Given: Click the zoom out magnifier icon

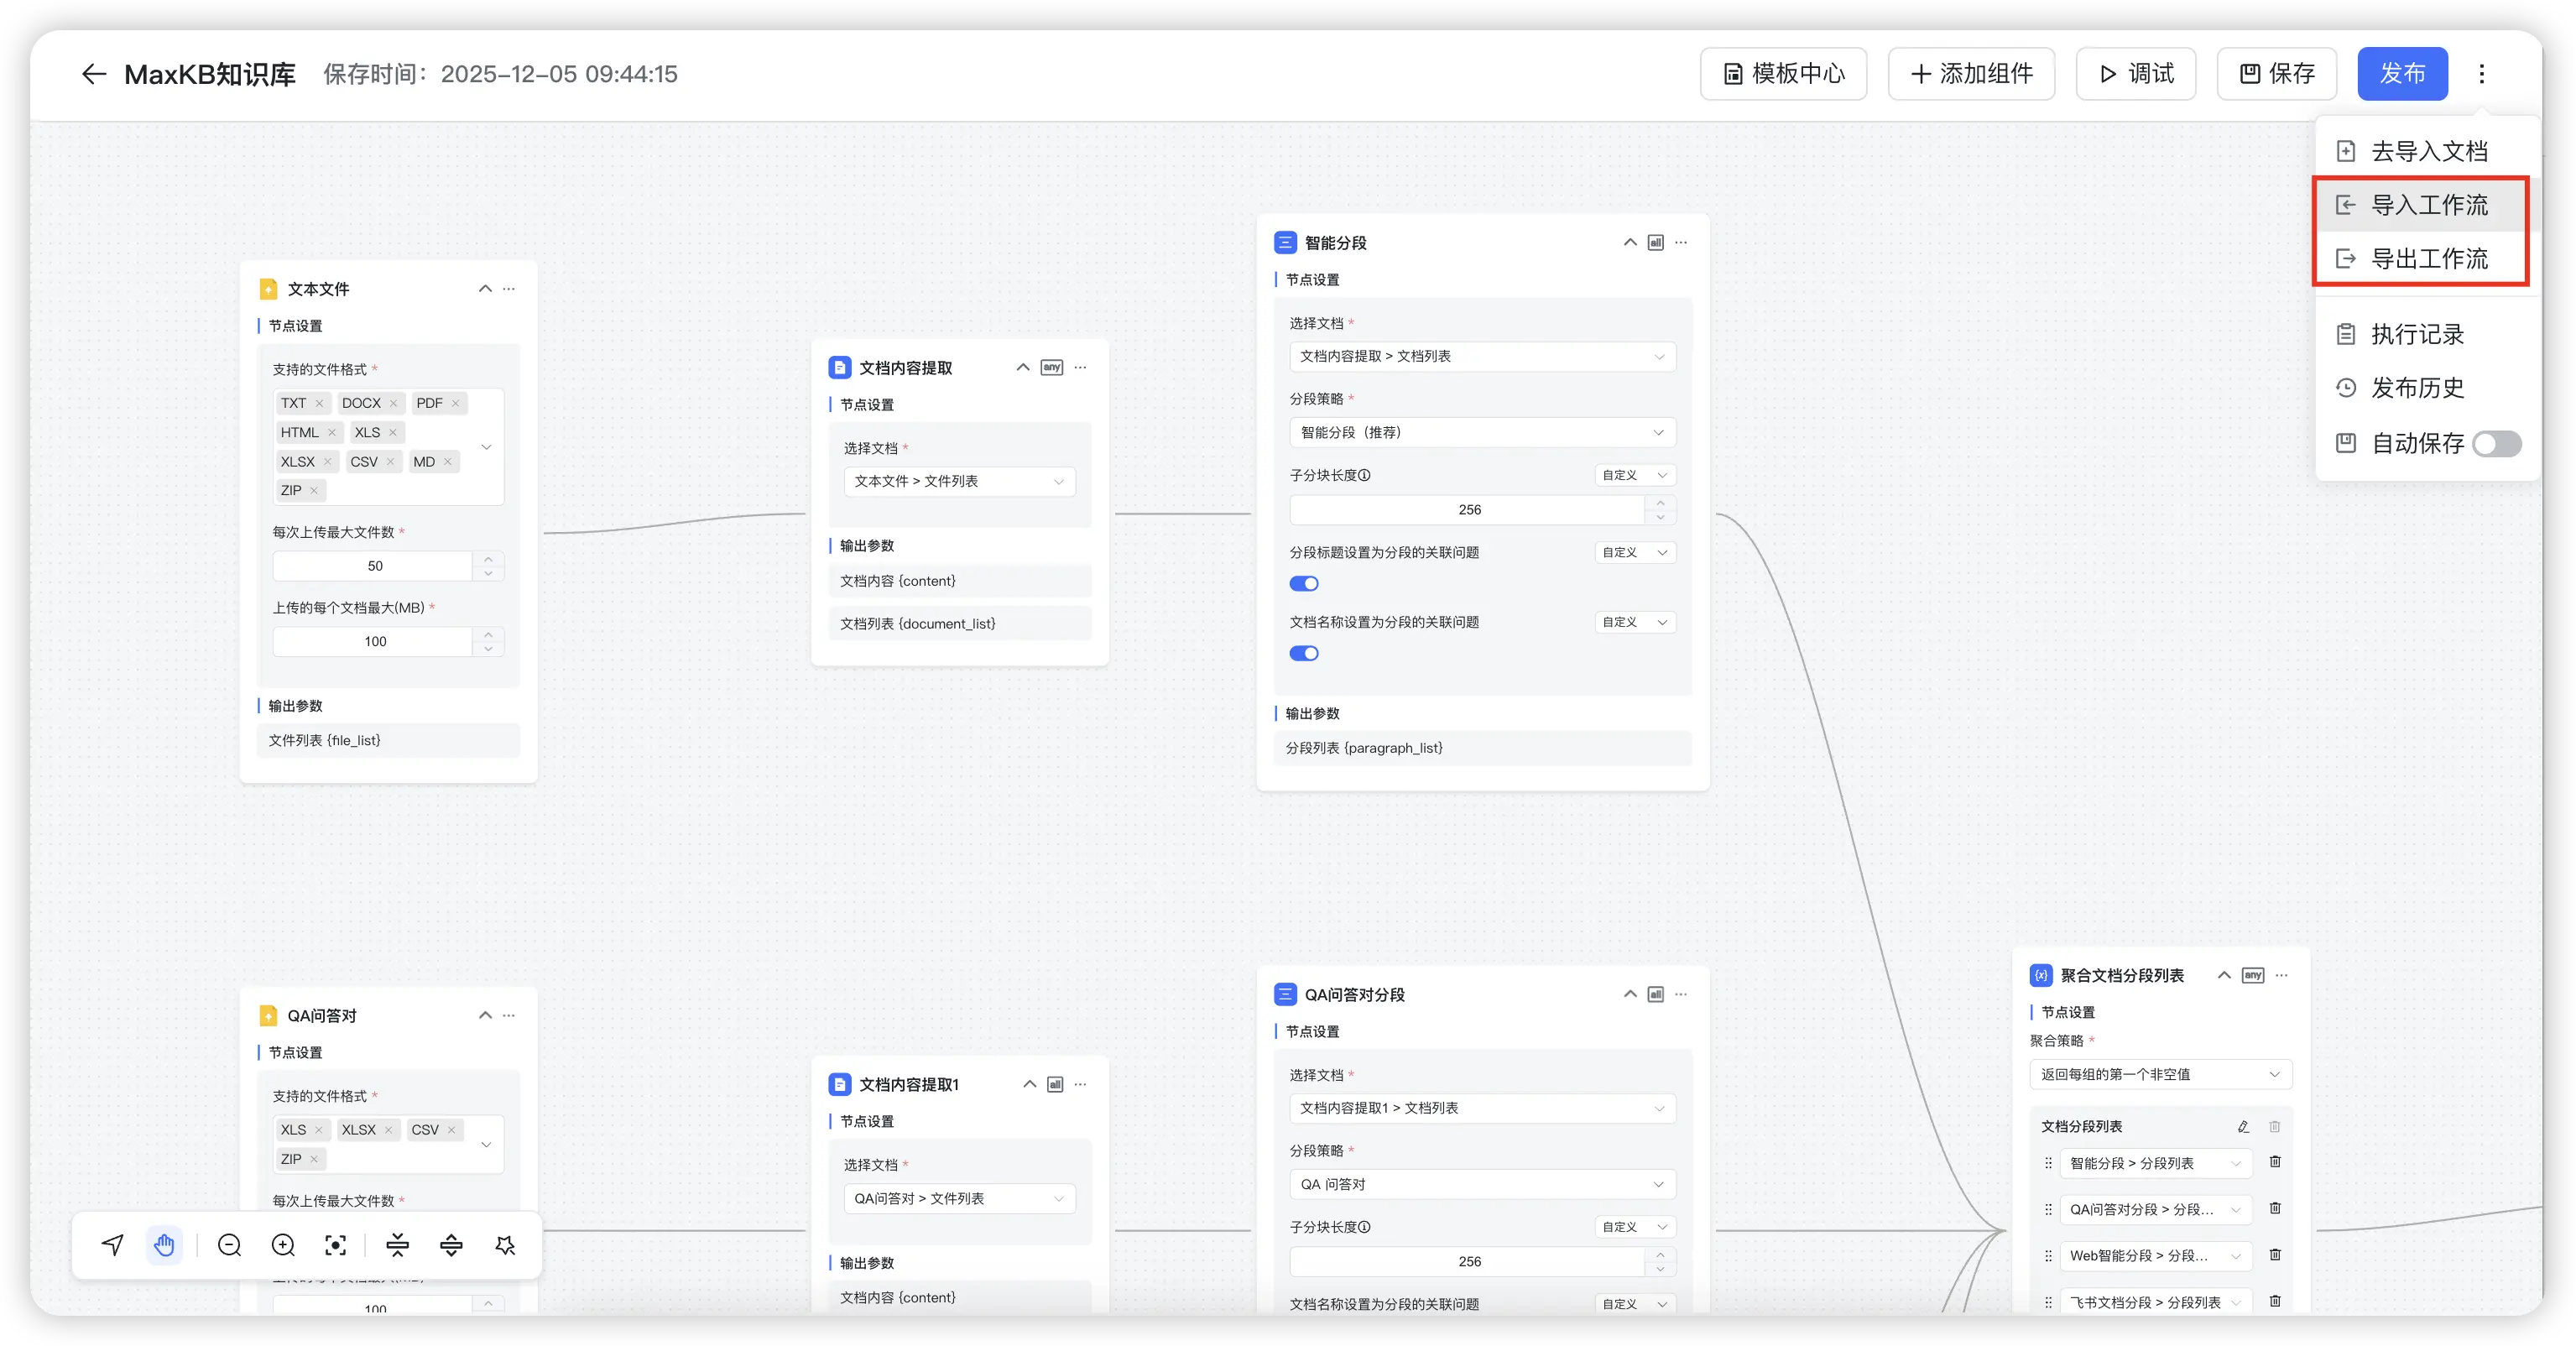Looking at the screenshot, I should [229, 1245].
